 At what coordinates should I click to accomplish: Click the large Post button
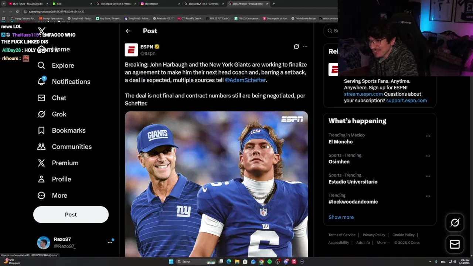(71, 215)
